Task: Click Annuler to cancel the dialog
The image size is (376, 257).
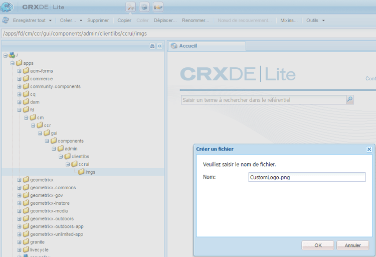Action: coord(353,245)
